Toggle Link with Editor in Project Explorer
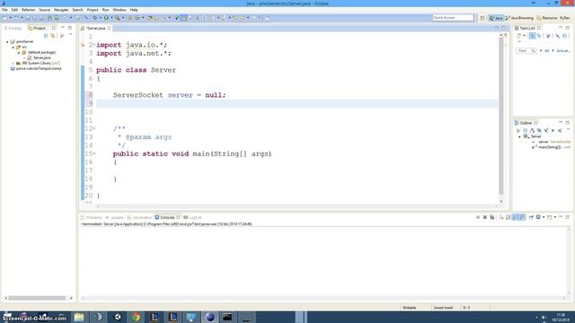 coord(53,36)
